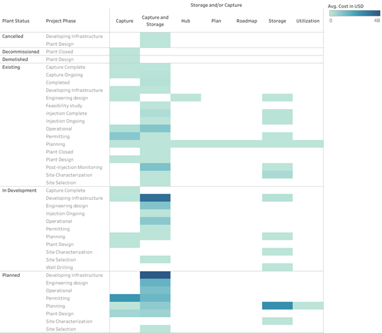382x333 pixels.
Task: Click the Roadmap column header
Action: pyautogui.click(x=246, y=21)
